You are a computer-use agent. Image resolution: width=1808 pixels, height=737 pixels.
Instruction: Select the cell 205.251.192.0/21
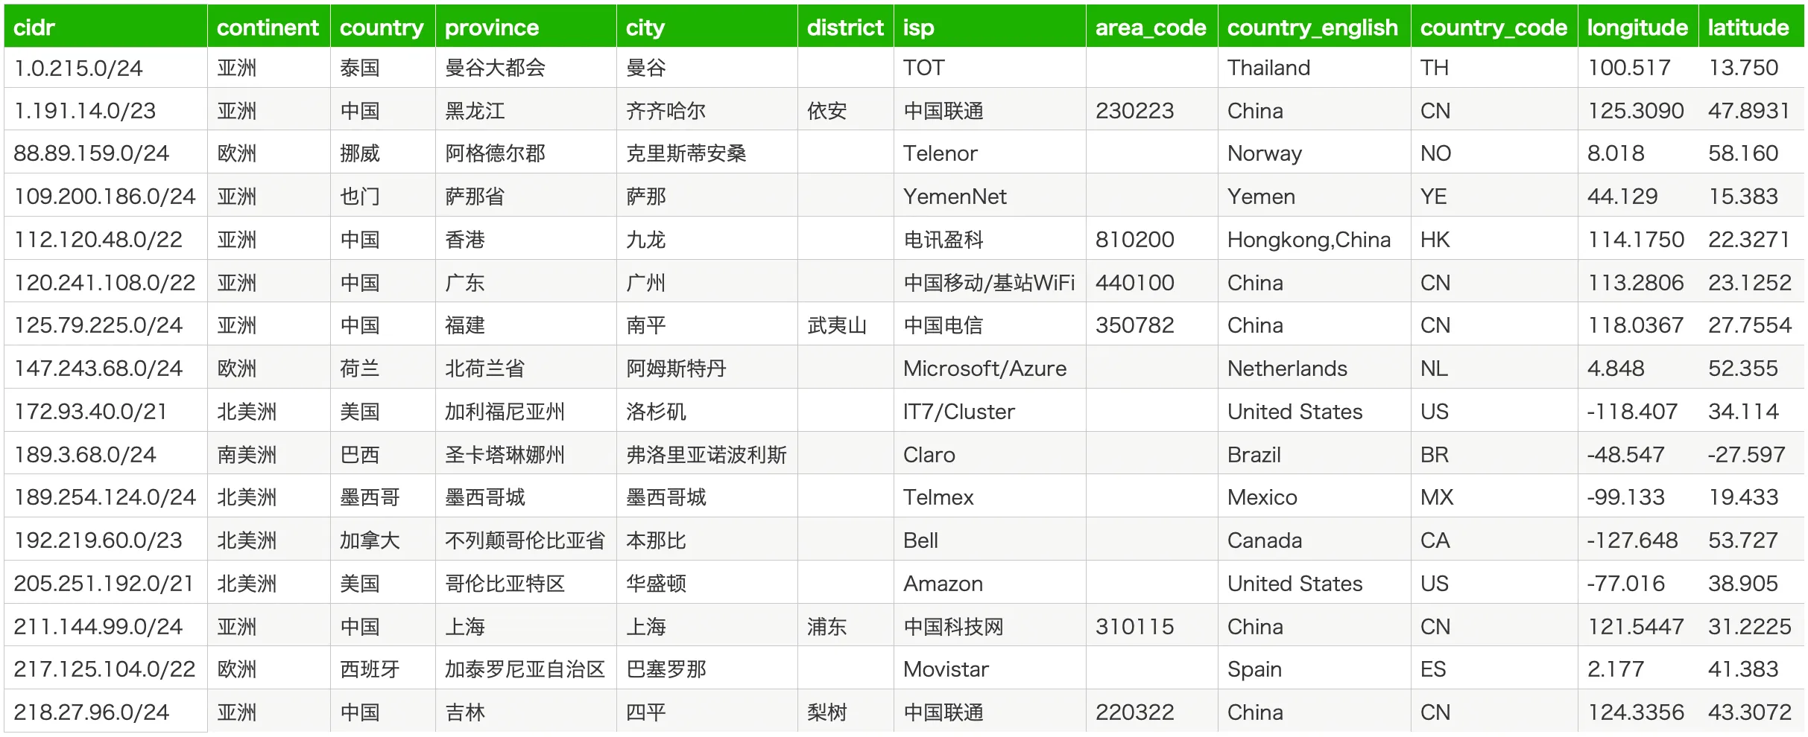click(x=106, y=583)
